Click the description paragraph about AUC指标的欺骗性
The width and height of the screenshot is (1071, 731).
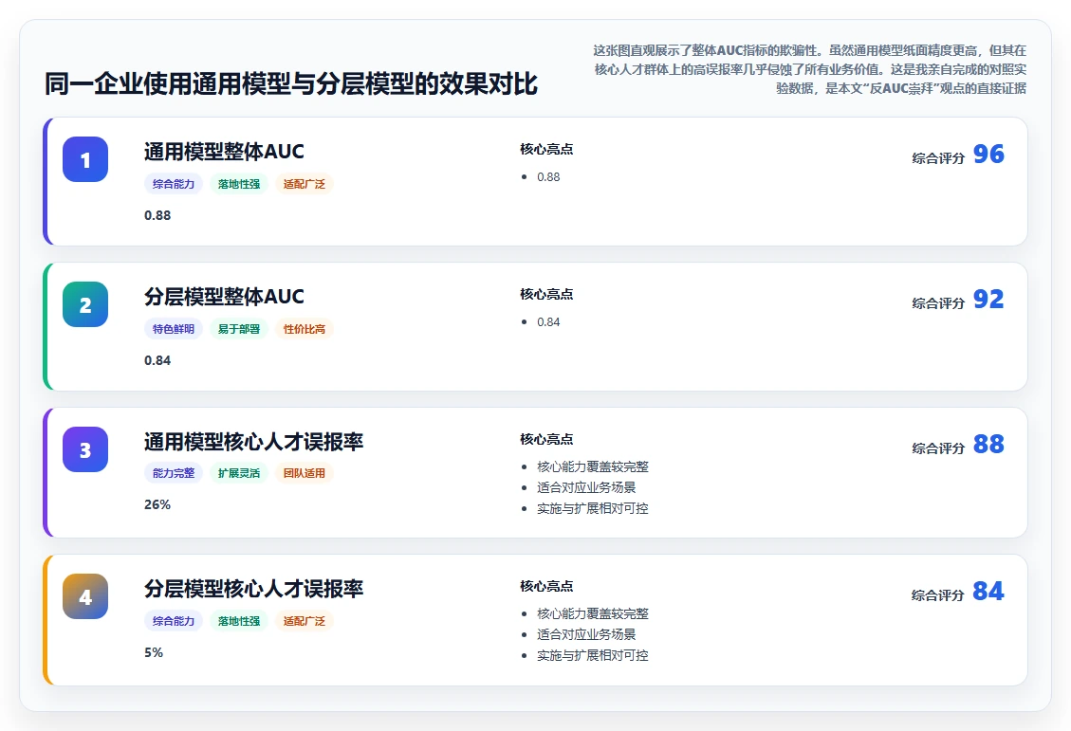[809, 69]
